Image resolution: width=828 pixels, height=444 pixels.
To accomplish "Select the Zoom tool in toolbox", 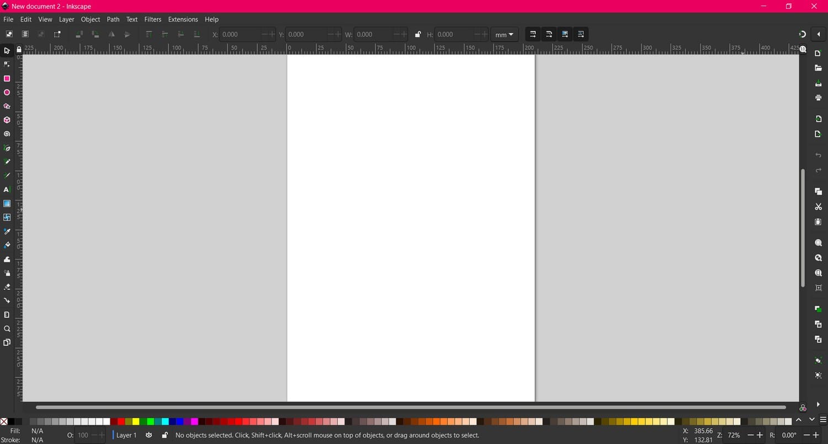I will pos(7,329).
